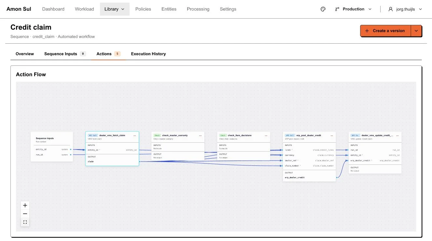Select the dealer_vms_update_credit node title
The image size is (432, 241).
377,135
